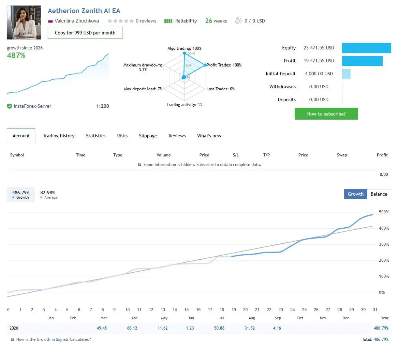Click the green verified shield icon
398x350 pixels.
10,106
